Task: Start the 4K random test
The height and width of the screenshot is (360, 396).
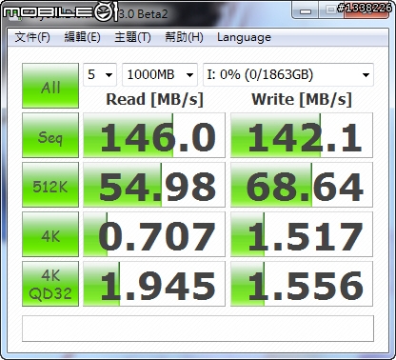Action: [x=50, y=234]
